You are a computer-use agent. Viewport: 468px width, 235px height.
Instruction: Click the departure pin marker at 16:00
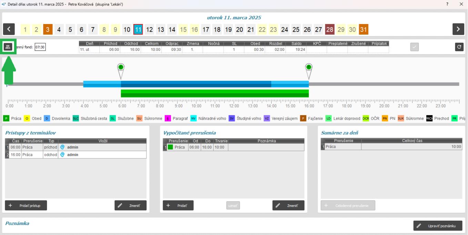click(x=309, y=67)
